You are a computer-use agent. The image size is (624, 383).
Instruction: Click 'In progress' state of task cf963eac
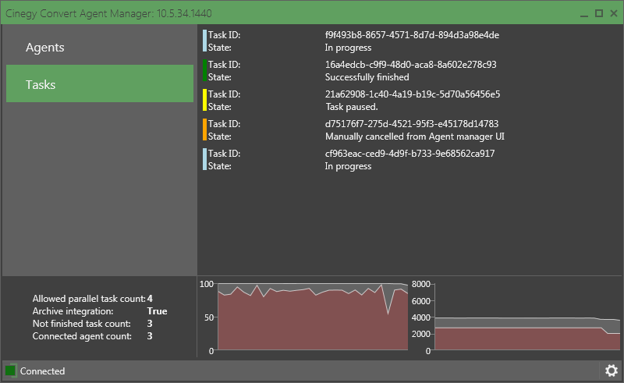348,166
